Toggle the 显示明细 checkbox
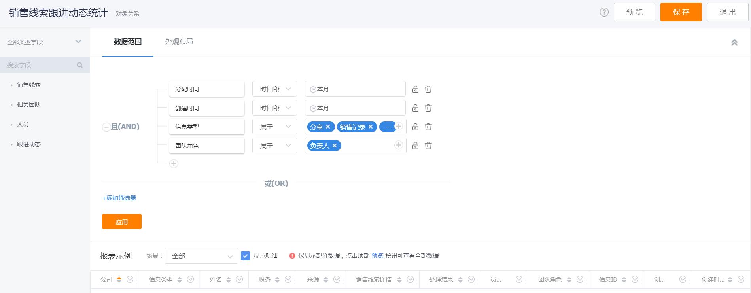 click(246, 256)
